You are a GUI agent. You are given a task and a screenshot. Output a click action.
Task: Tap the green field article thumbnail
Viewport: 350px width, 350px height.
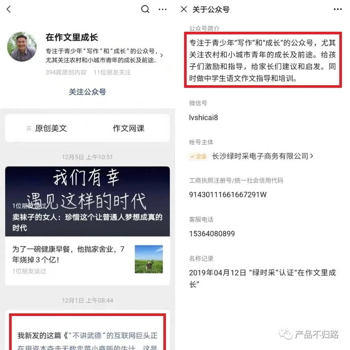point(149,259)
